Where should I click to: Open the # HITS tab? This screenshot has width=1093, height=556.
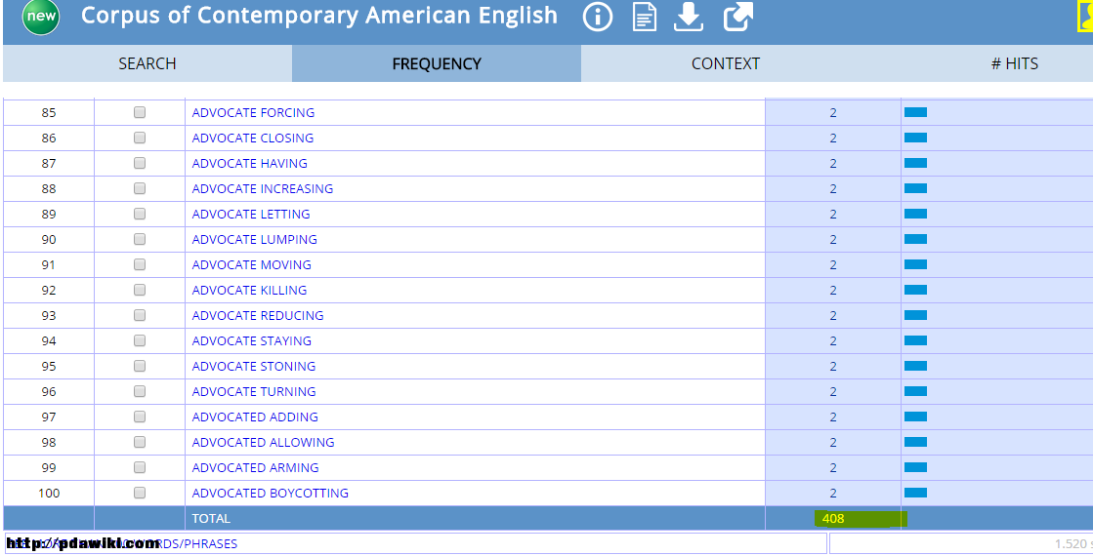click(1015, 64)
